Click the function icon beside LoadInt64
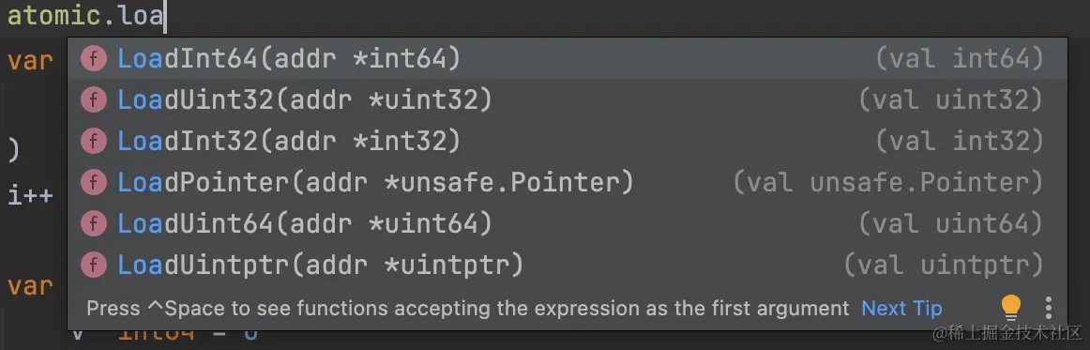The height and width of the screenshot is (350, 1090). pos(94,59)
